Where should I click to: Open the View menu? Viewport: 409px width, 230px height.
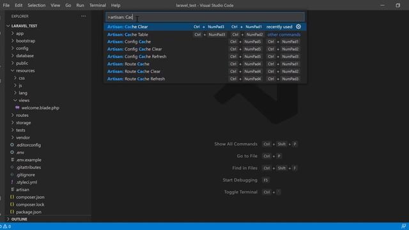tap(56, 5)
